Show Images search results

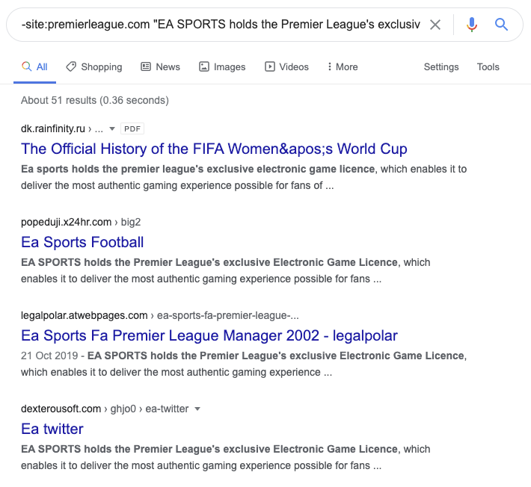point(222,66)
